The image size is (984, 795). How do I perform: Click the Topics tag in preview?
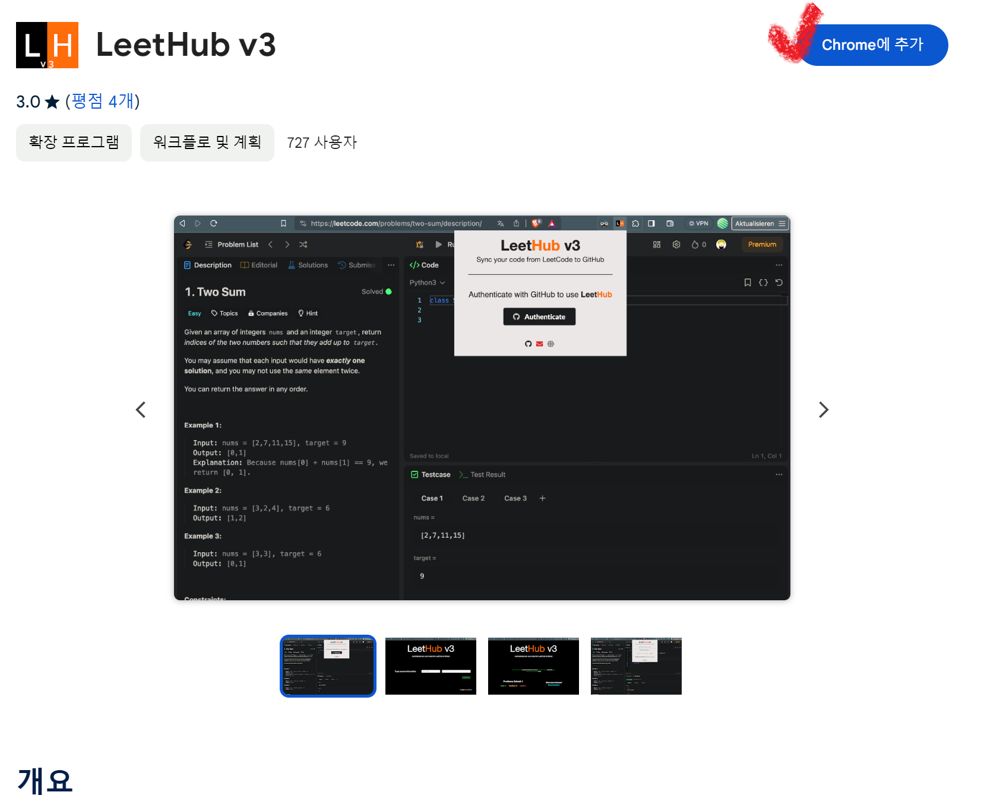[x=224, y=313]
